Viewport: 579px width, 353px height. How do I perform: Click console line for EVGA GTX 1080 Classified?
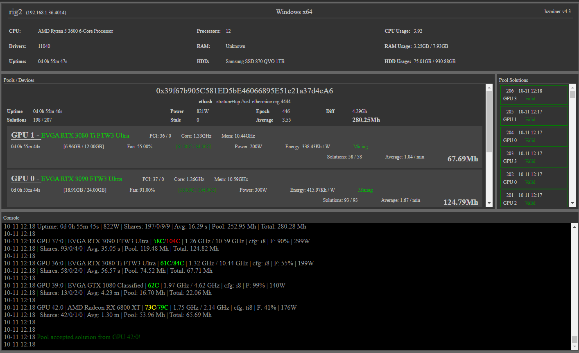[x=145, y=285]
